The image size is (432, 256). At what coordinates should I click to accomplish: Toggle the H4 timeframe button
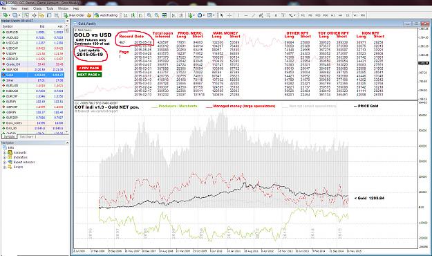click(340, 15)
